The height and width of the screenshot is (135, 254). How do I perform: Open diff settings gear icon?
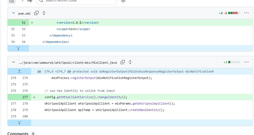click(x=123, y=1)
